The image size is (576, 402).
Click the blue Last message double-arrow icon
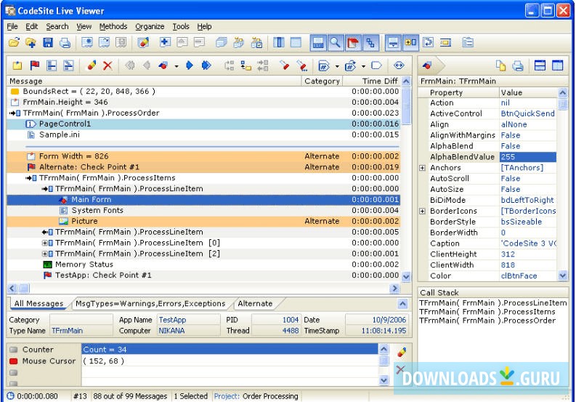pyautogui.click(x=206, y=65)
